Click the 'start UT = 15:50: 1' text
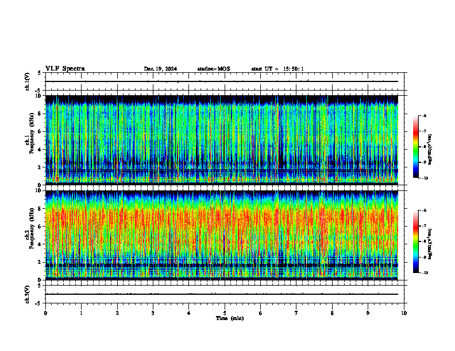 tap(277, 69)
